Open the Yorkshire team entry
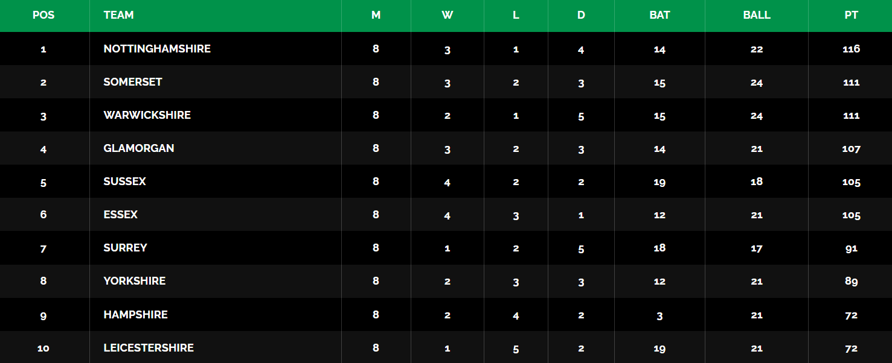This screenshot has height=363, width=892. (135, 281)
